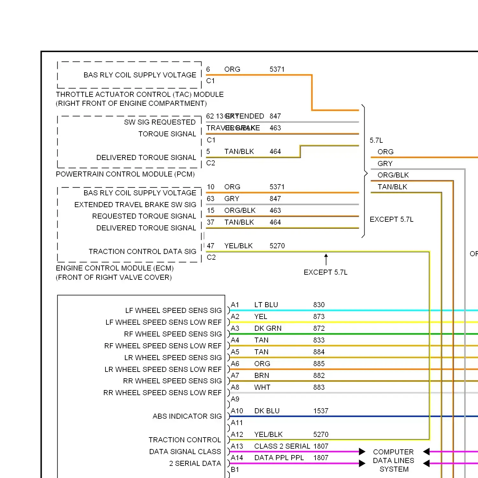This screenshot has width=478, height=478.
Task: Select the A10 pin label
Action: 237,411
